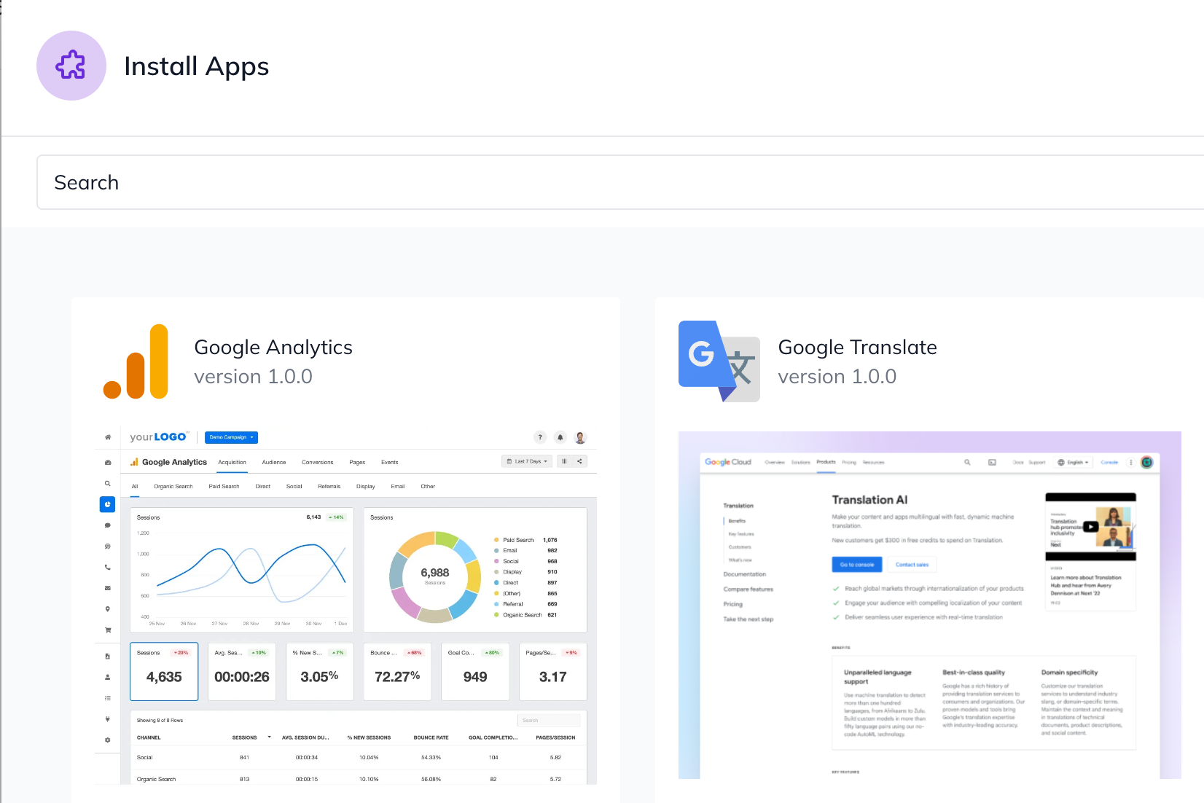Select the home icon in Analytics sidebar

point(107,437)
